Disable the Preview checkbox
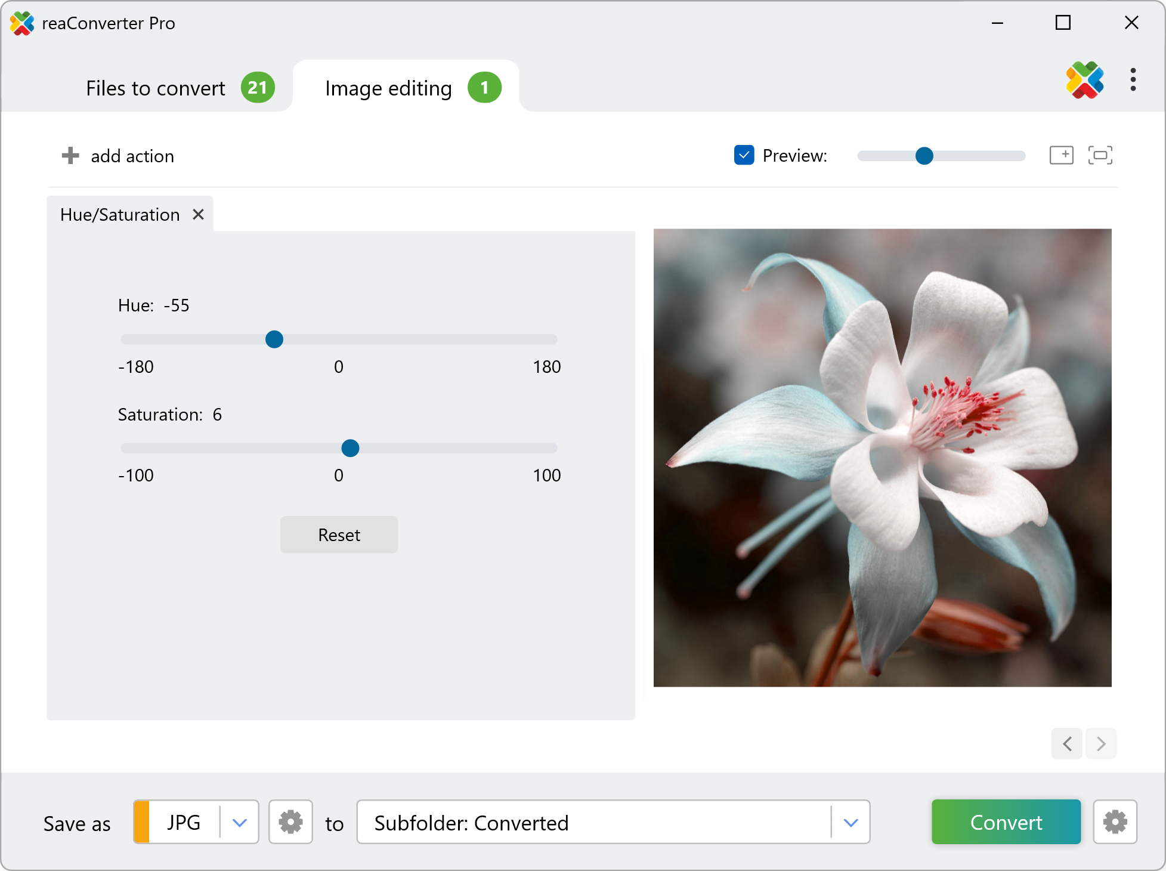 click(x=744, y=155)
